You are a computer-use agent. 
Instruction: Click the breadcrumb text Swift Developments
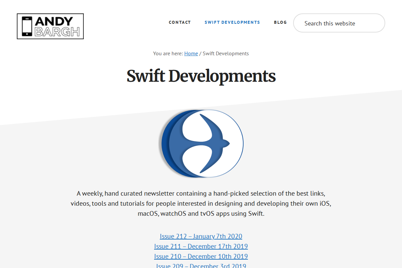tap(225, 53)
